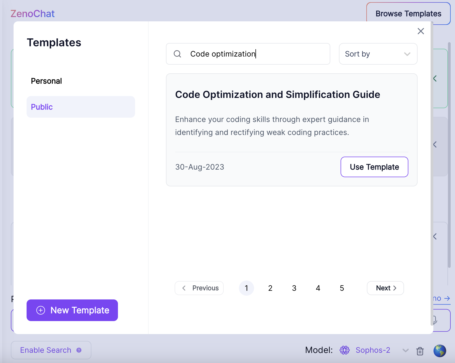Click the Enable Search help icon
455x363 pixels.
click(79, 350)
